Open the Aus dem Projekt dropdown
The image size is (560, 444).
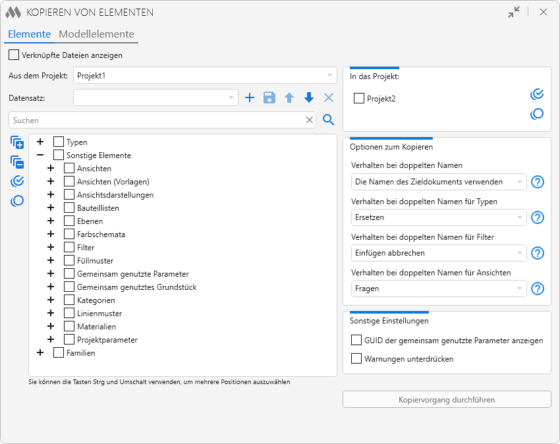(x=206, y=75)
